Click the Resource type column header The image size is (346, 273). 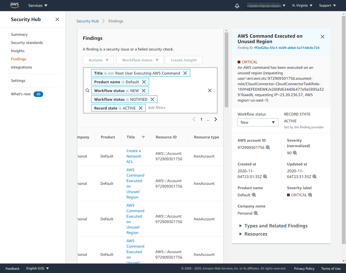[x=206, y=137]
